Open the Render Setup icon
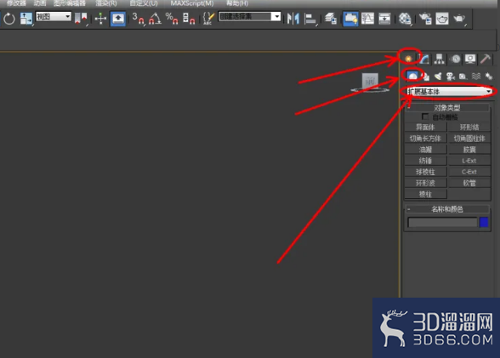The height and width of the screenshot is (358, 500). [425, 19]
